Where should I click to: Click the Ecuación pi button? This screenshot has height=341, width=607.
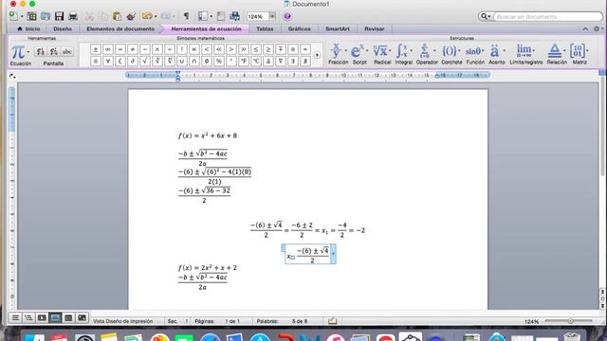[x=20, y=55]
